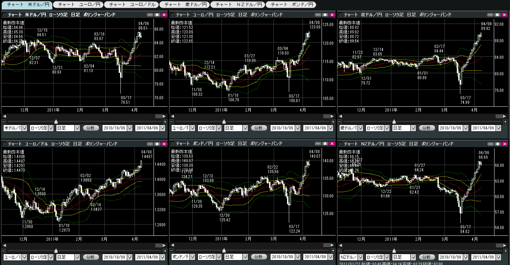Click the scroll-right arrow under the 米ドル/円 chart
Image resolution: width=510 pixels, height=265 pixels.
[164, 116]
